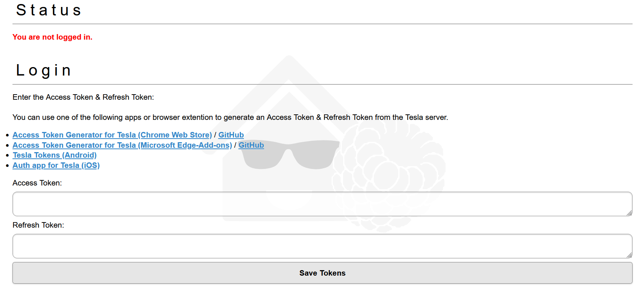This screenshot has height=287, width=641.
Task: Click the Refresh Token field resize handle
Action: [x=629, y=255]
